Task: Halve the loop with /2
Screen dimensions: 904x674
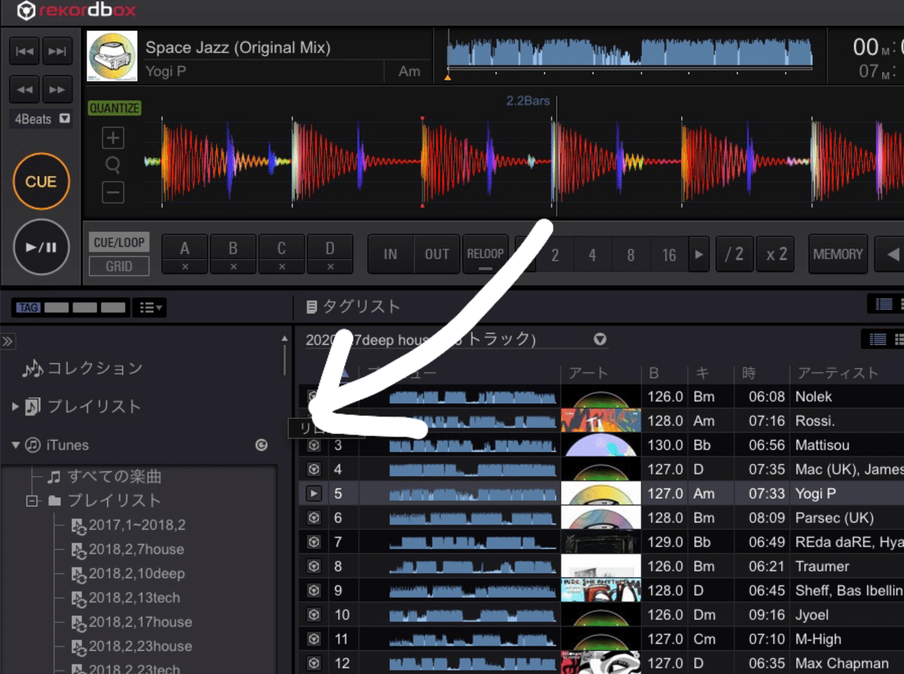Action: [x=734, y=254]
